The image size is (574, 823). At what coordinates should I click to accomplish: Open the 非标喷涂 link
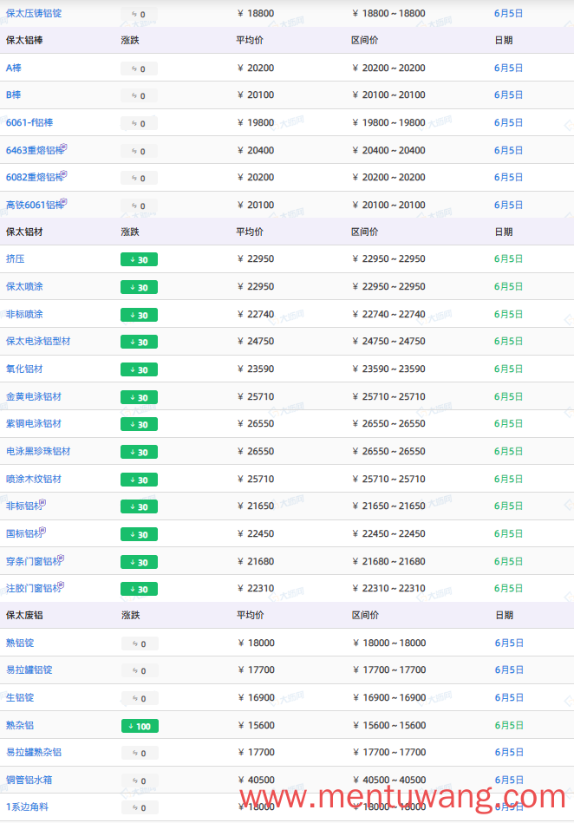(x=24, y=314)
